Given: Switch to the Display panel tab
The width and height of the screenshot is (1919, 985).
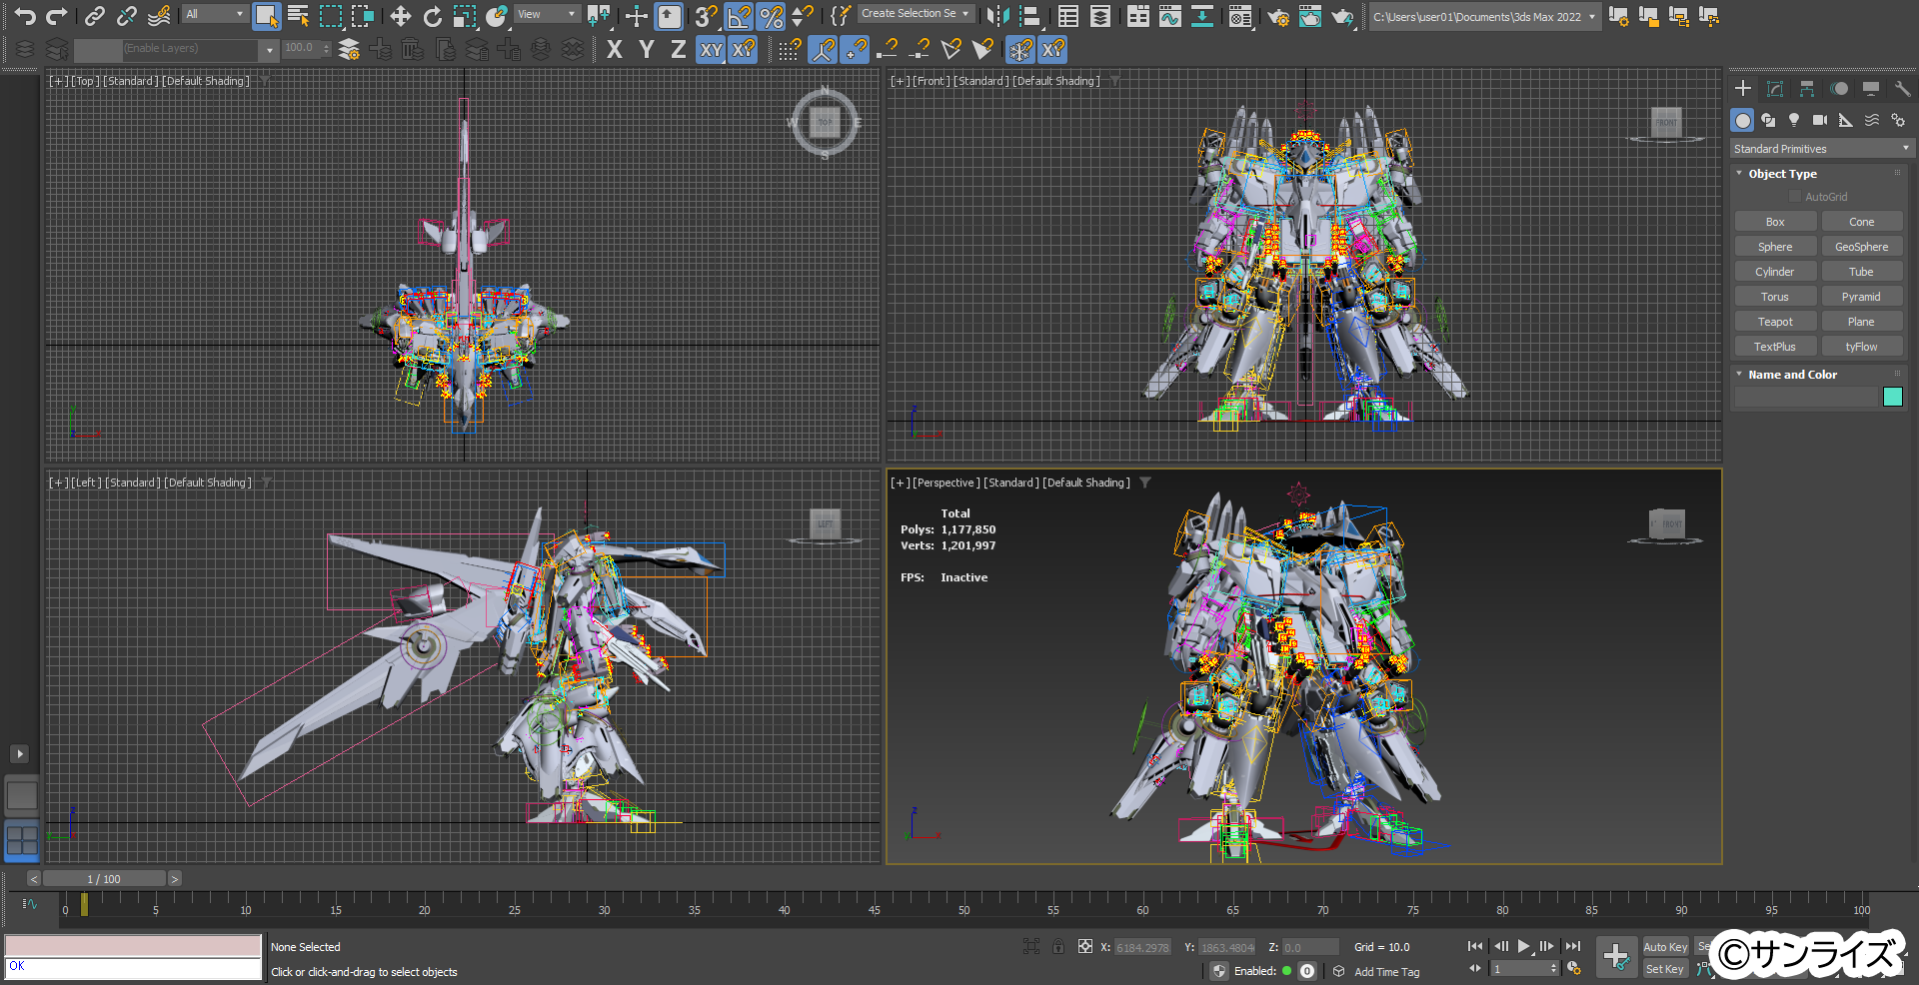Looking at the screenshot, I should point(1871,89).
